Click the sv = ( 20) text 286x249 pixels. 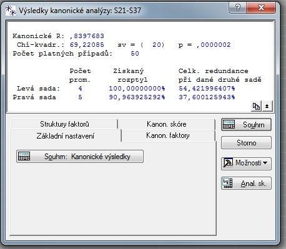click(x=141, y=45)
